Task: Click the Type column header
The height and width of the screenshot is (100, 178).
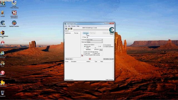Action: [x=96, y=61]
